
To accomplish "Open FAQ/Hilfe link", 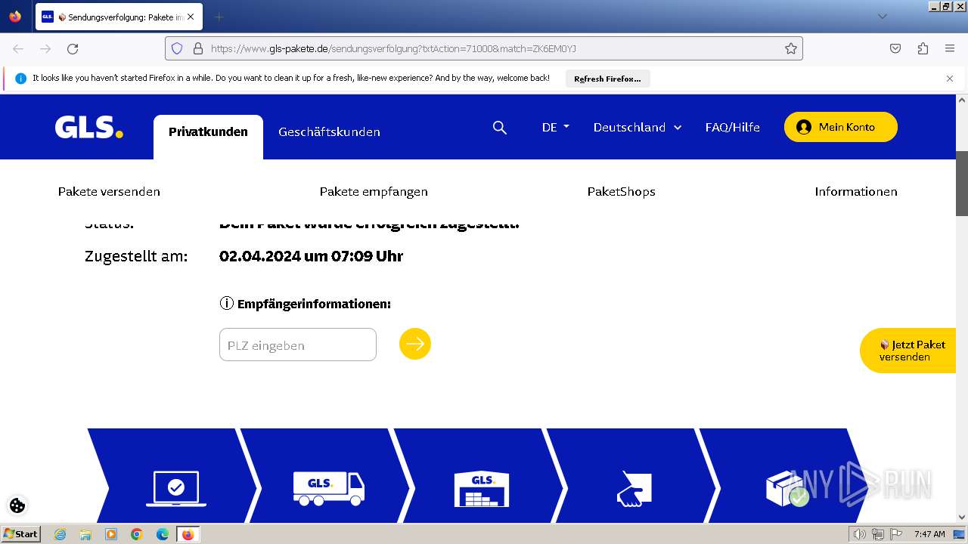I will pyautogui.click(x=732, y=127).
